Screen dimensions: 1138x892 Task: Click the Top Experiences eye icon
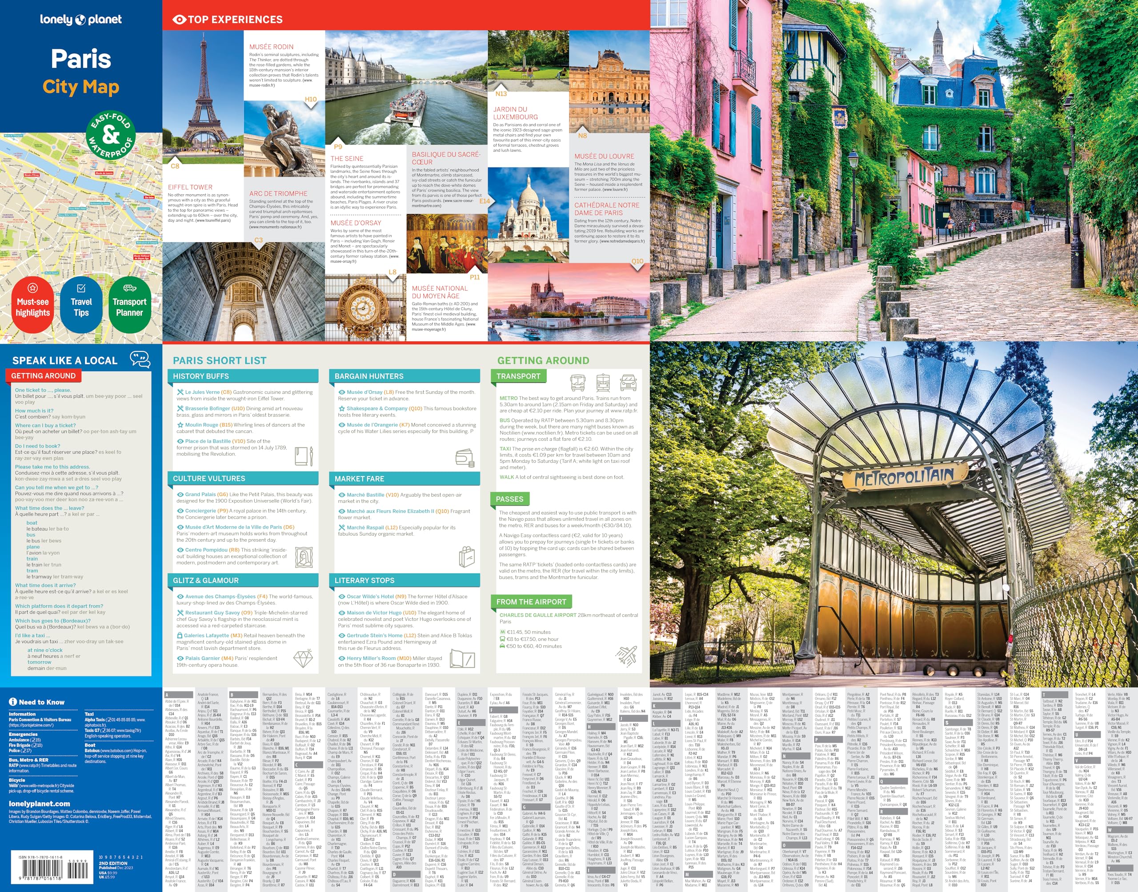(179, 20)
